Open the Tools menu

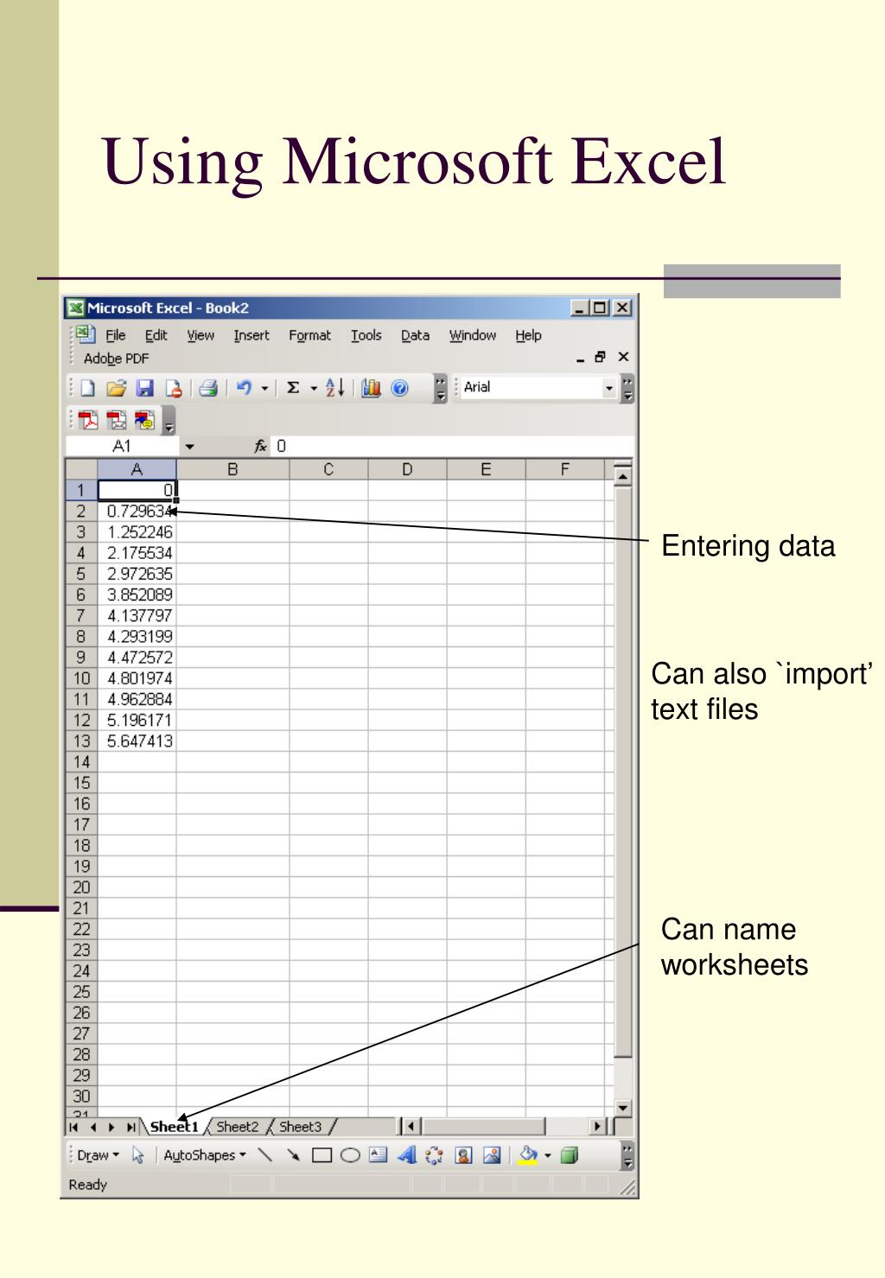point(366,335)
